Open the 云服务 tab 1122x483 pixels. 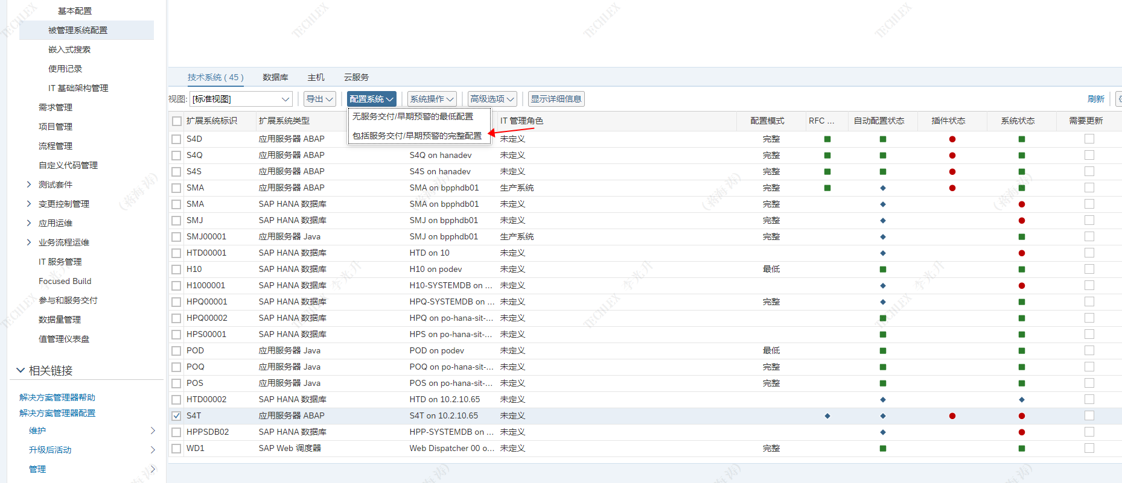click(356, 77)
